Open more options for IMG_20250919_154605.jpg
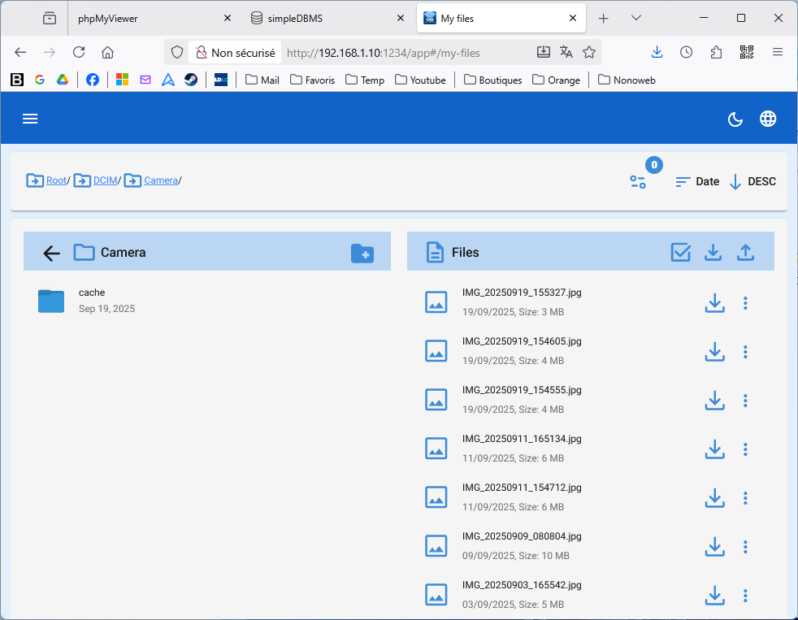Image resolution: width=798 pixels, height=620 pixels. click(745, 352)
